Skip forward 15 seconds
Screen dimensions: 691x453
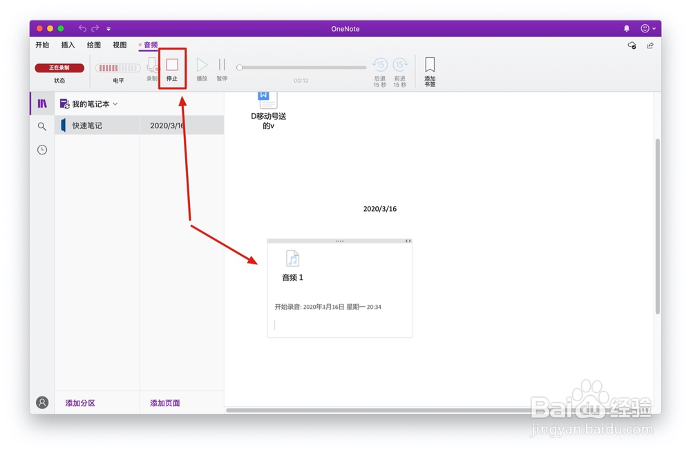pyautogui.click(x=399, y=72)
